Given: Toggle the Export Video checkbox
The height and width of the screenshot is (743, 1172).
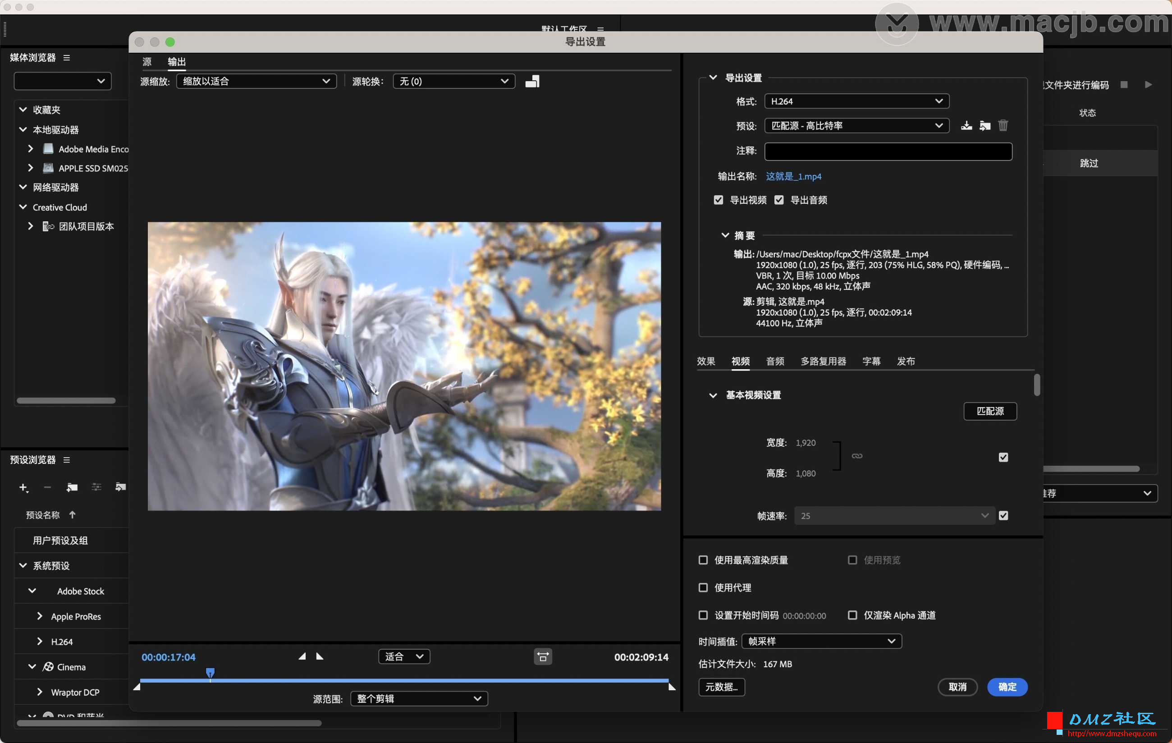Looking at the screenshot, I should [719, 200].
